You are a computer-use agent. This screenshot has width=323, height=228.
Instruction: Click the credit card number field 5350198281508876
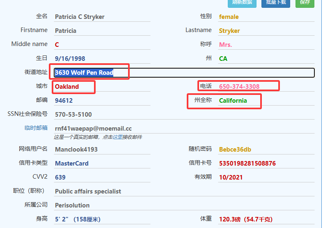266,164
